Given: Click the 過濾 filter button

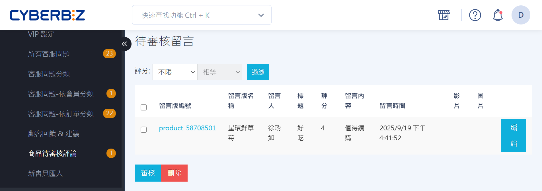Looking at the screenshot, I should pyautogui.click(x=258, y=72).
